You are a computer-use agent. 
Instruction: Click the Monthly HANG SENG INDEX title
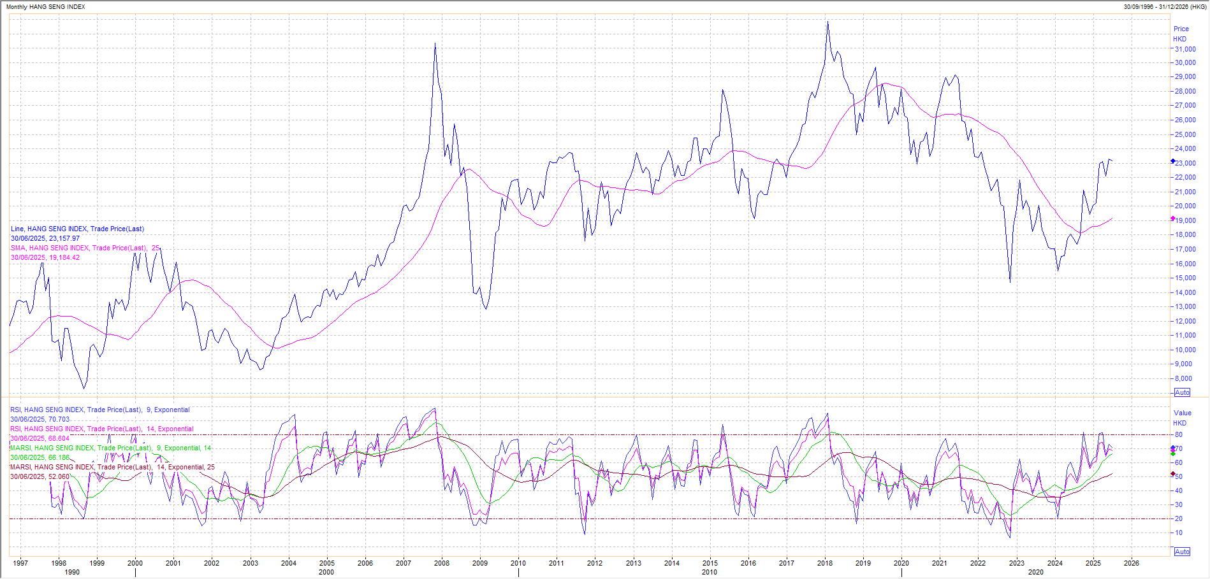click(45, 6)
